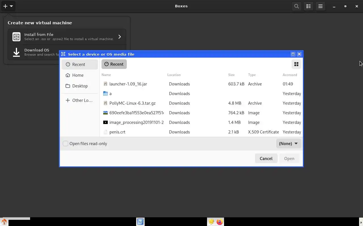Enable Open files read-only checkbox
This screenshot has height=226, width=363.
tap(66, 144)
